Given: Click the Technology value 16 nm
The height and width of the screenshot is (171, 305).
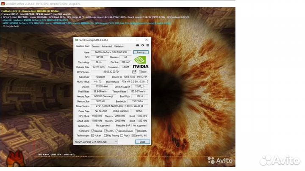Looking at the screenshot, I should [99, 62].
